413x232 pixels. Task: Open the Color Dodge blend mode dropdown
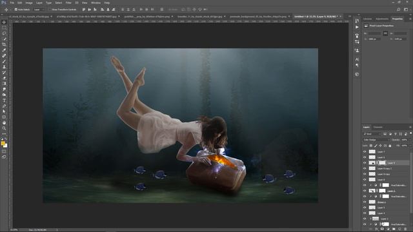pos(376,140)
